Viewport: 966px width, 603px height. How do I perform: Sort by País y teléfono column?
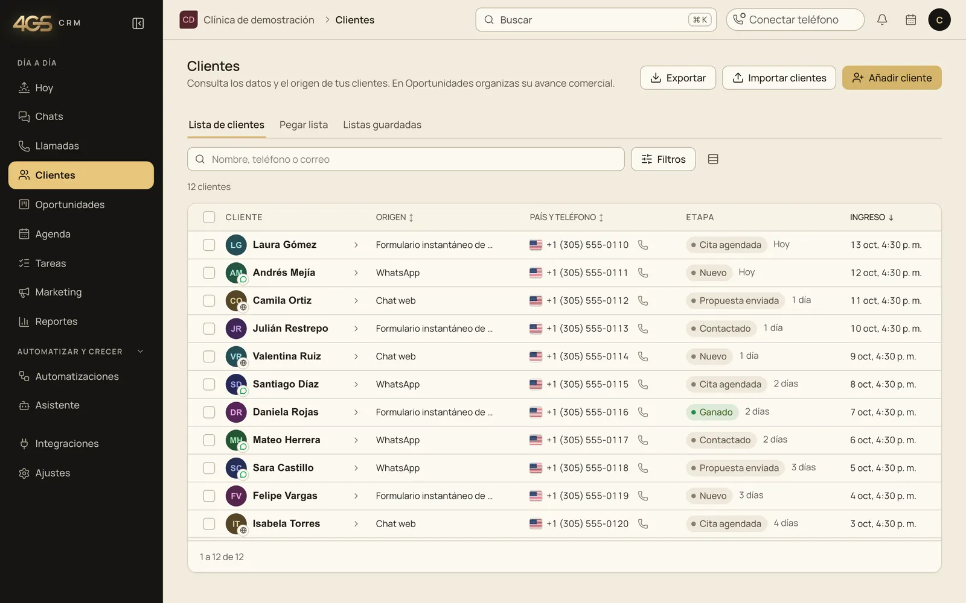coord(566,217)
